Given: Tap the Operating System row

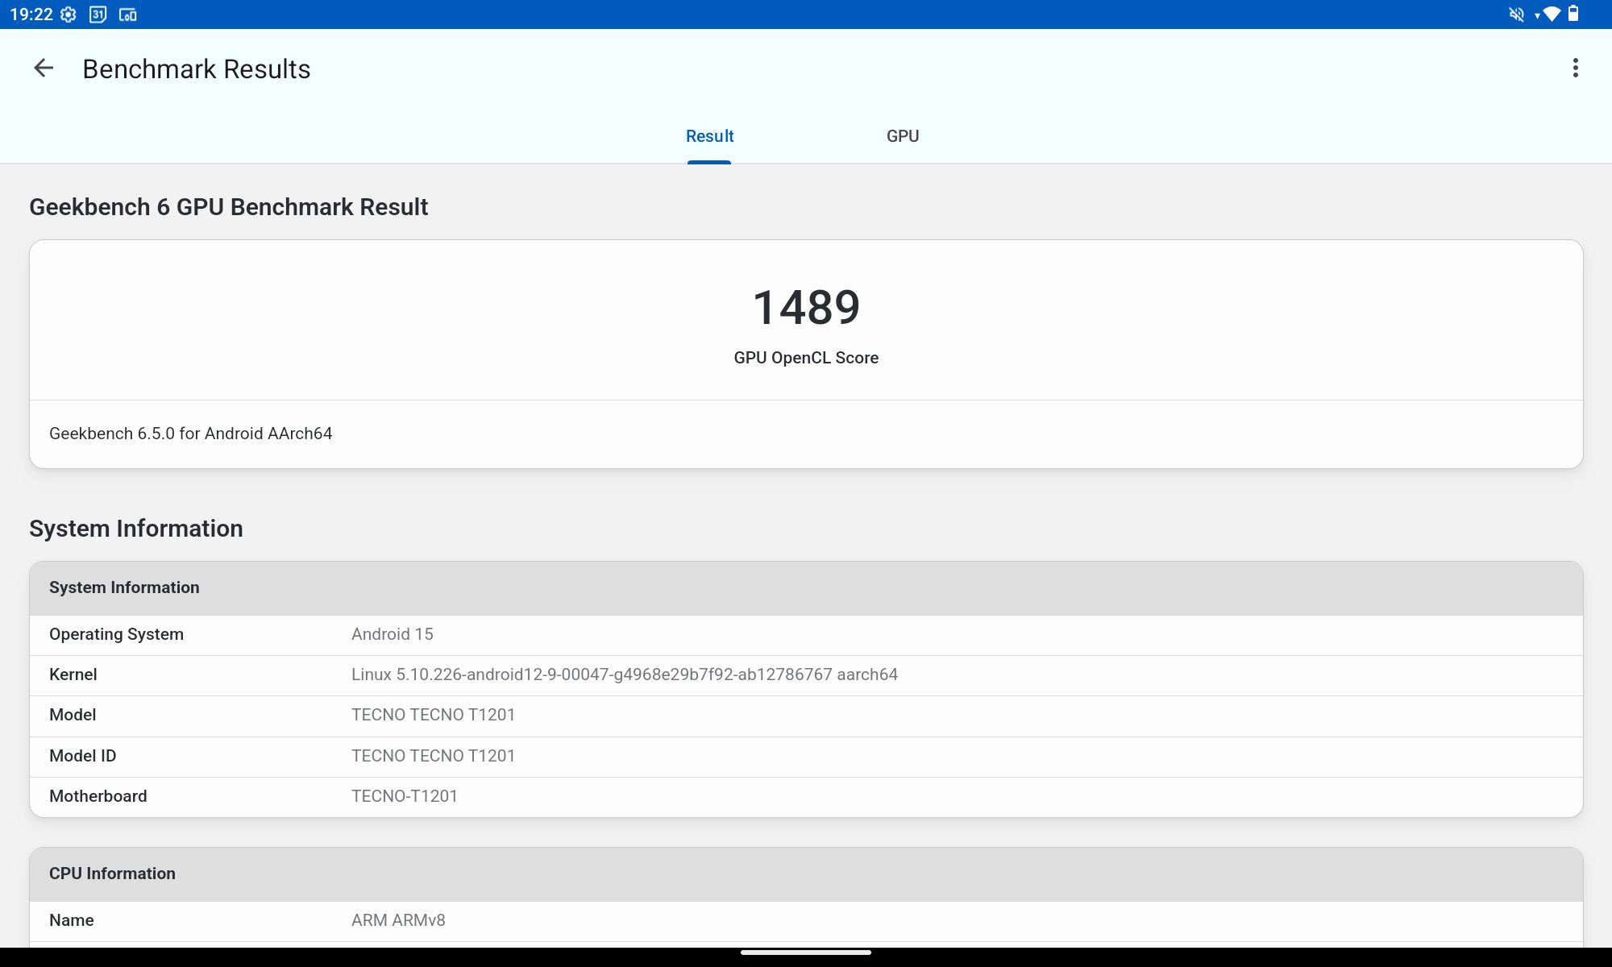Looking at the screenshot, I should pos(806,634).
